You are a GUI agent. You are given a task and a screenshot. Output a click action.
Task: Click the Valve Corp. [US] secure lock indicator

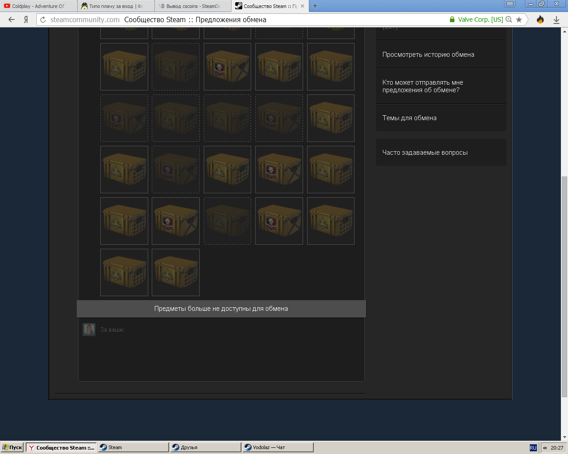tap(476, 20)
